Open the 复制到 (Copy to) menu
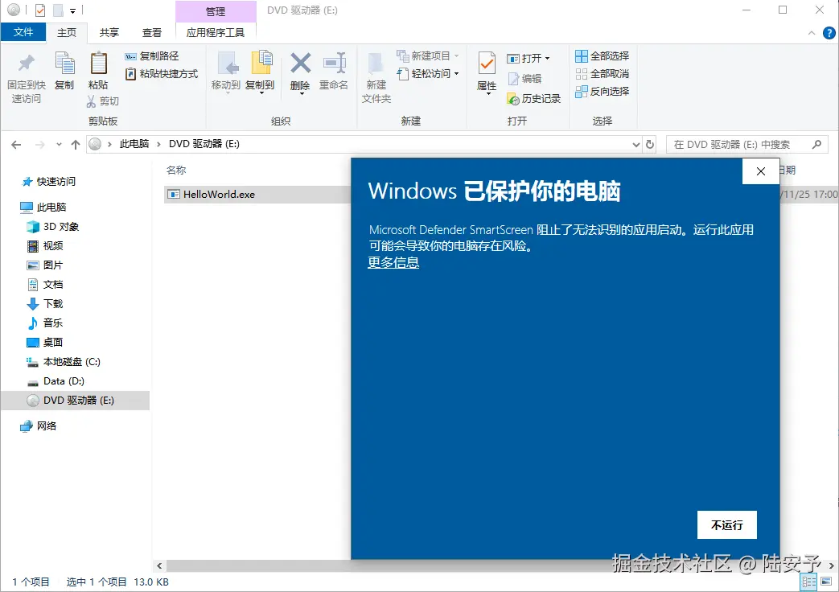Image resolution: width=839 pixels, height=592 pixels. pos(260,72)
